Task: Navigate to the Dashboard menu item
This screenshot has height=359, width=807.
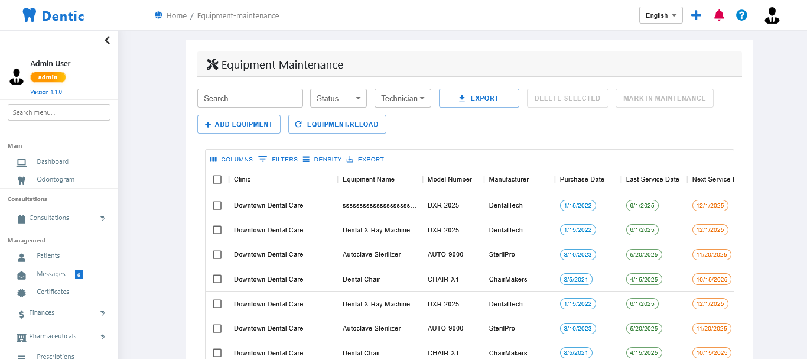Action: (x=53, y=161)
